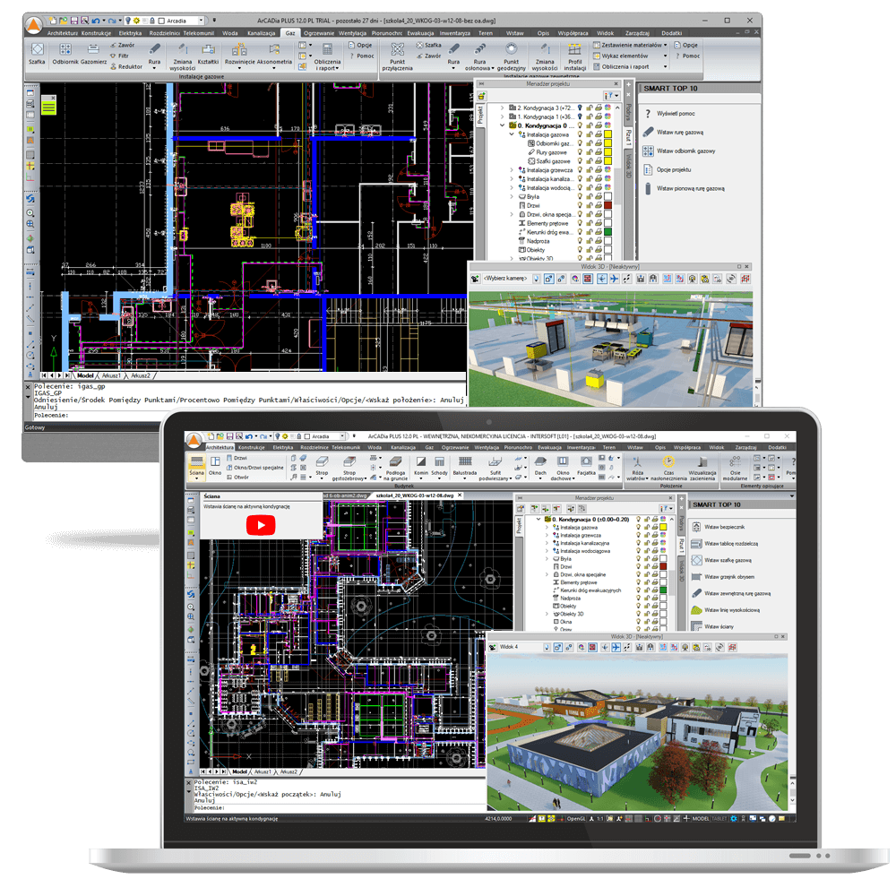The image size is (896, 896).
Task: Click Wstaw rurę gazową in SMART TOP 10
Action: coord(679,132)
